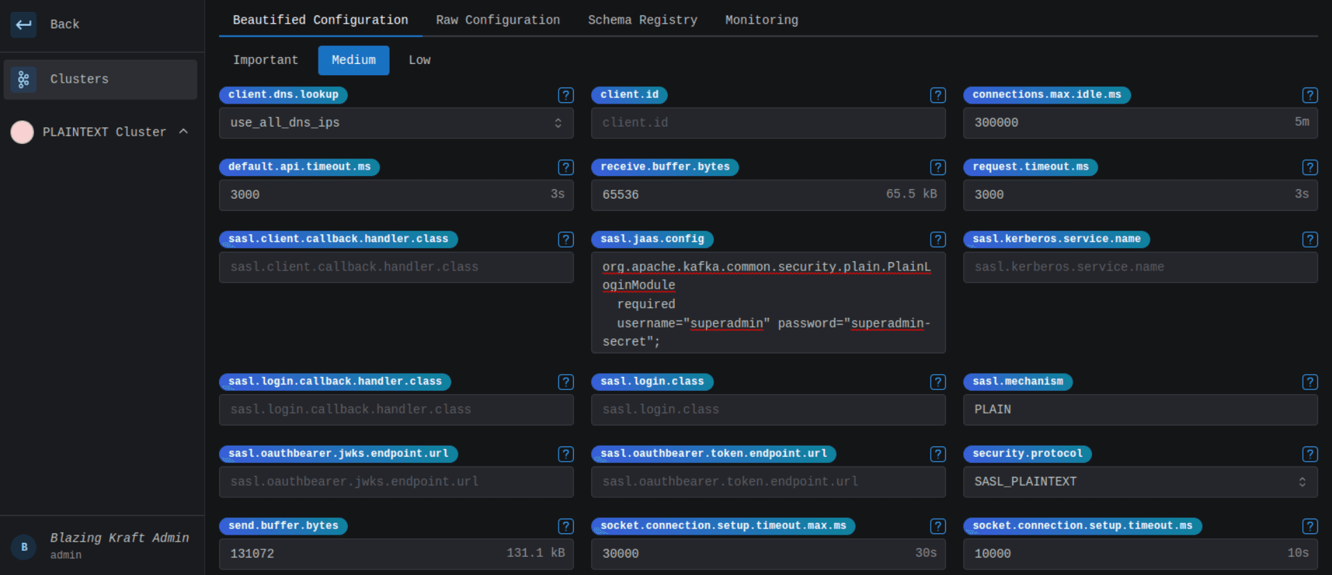Show help for sasl.oauthbearer.token.endpoint.url
This screenshot has width=1332, height=575.
(938, 455)
